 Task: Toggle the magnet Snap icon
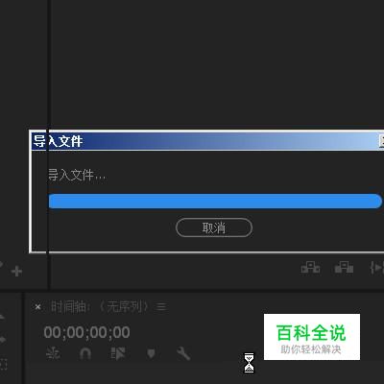85,353
